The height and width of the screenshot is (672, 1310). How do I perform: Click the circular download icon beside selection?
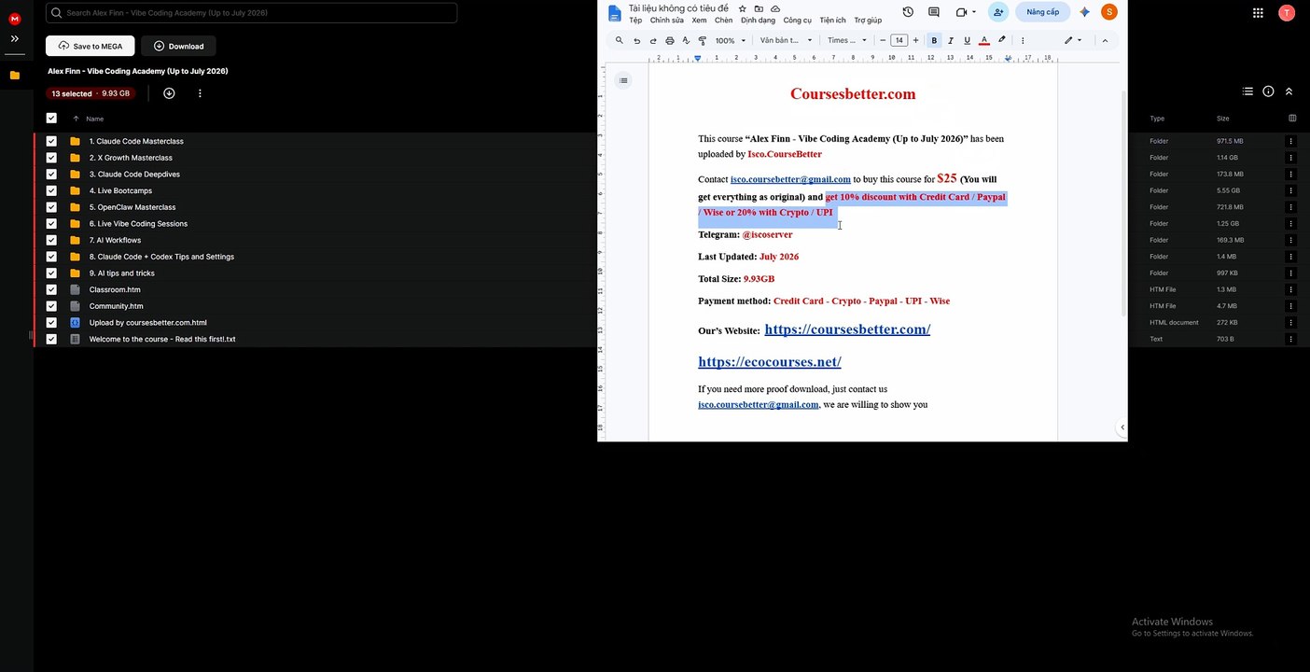pos(169,93)
